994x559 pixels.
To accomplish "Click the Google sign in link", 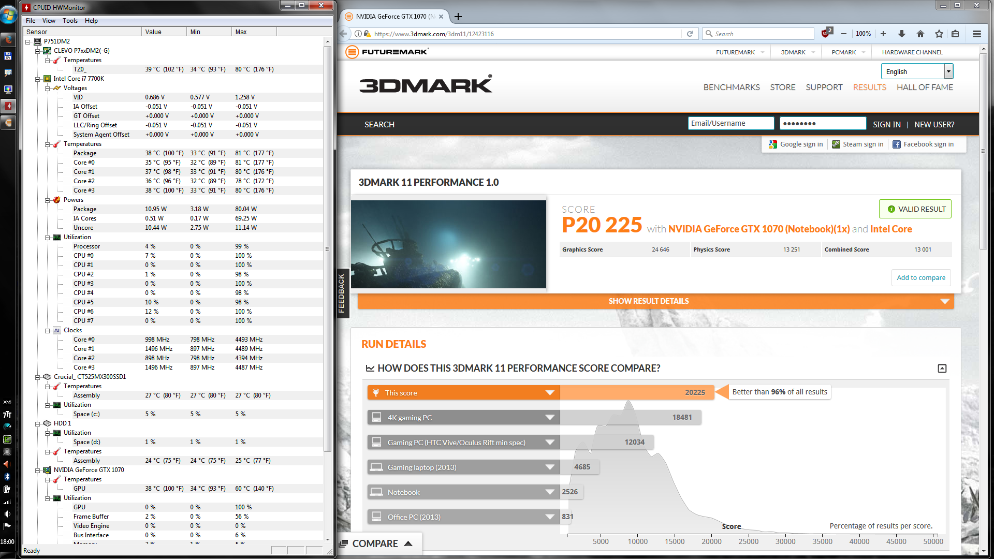I will [801, 144].
